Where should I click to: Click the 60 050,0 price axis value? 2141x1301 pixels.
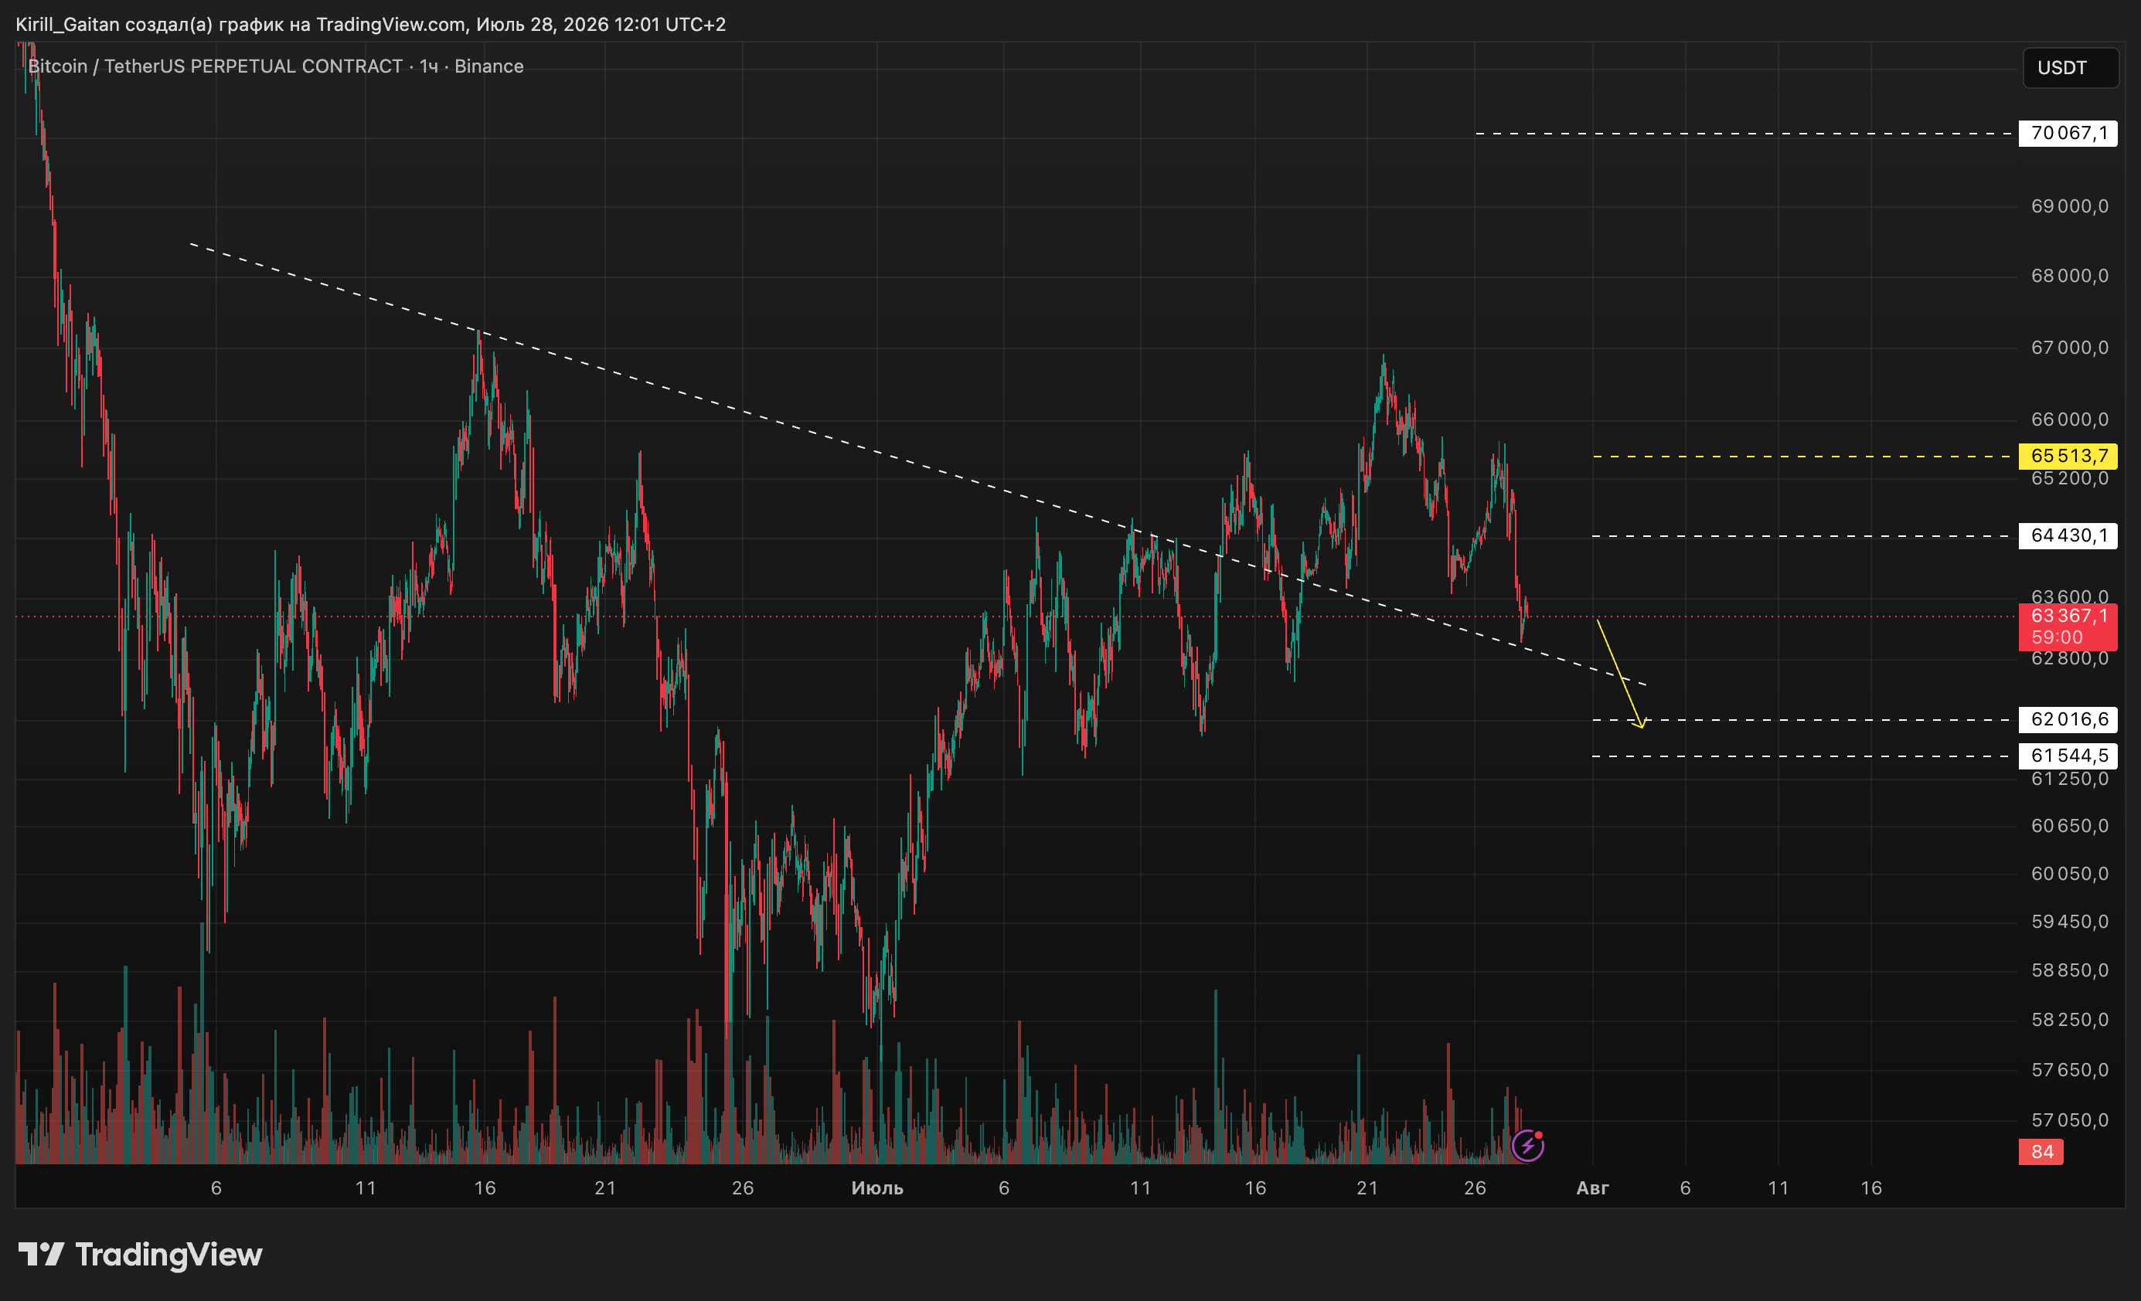click(2069, 874)
